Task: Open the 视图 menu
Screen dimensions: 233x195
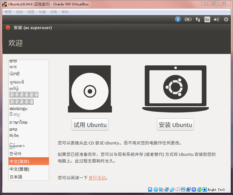Action: [x=31, y=12]
